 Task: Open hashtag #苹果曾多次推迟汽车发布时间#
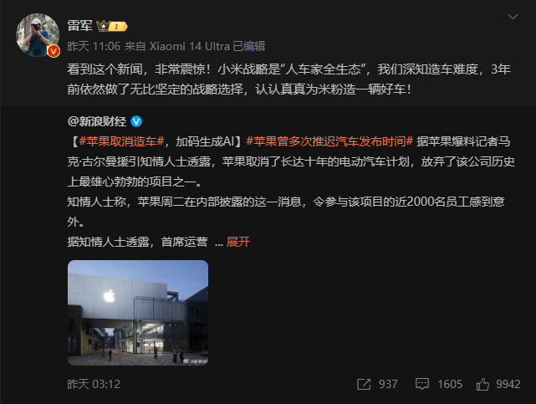point(329,141)
